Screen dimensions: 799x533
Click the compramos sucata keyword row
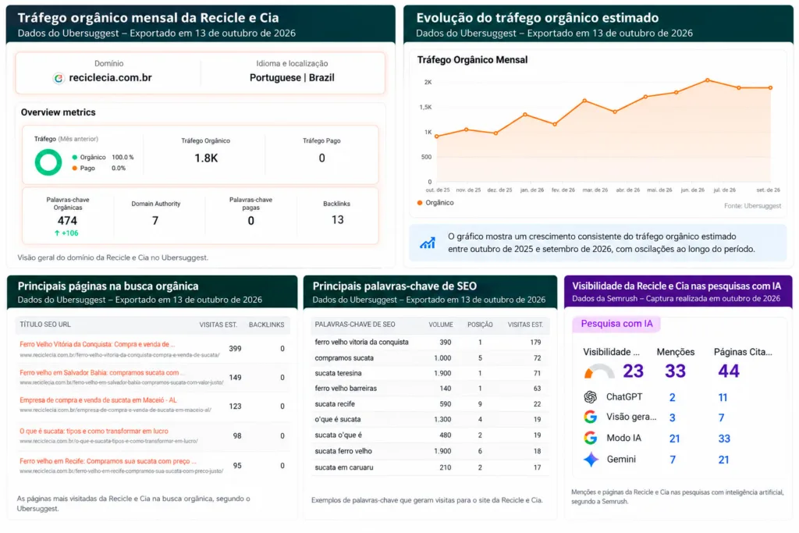pyautogui.click(x=428, y=358)
